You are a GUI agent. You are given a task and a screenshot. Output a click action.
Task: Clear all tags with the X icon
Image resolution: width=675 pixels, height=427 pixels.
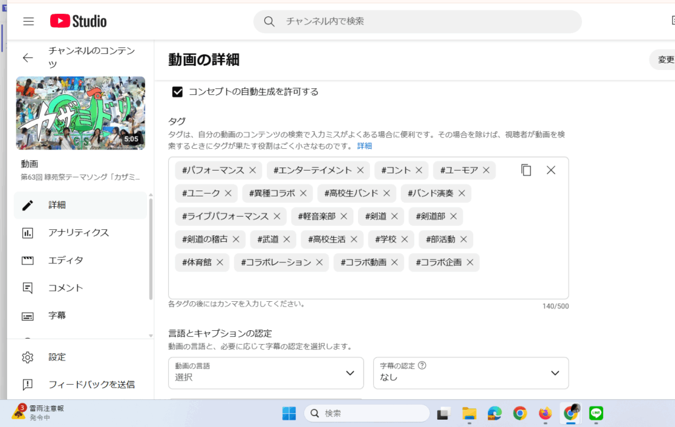(x=551, y=170)
